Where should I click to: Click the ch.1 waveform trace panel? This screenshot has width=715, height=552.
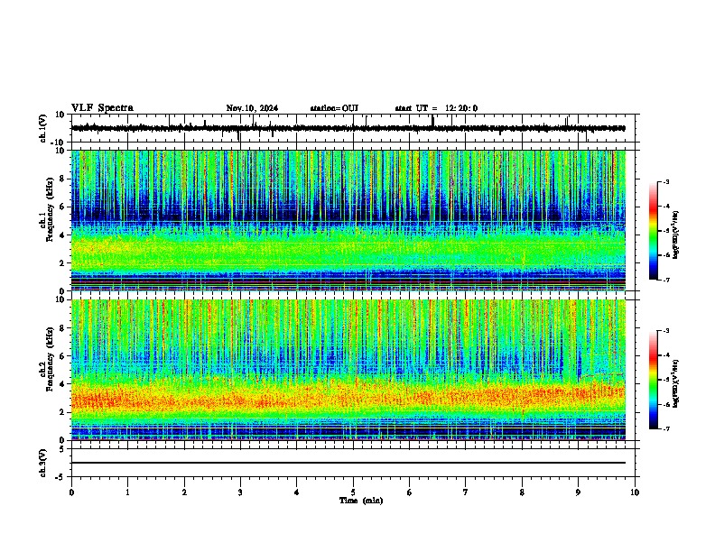point(353,128)
